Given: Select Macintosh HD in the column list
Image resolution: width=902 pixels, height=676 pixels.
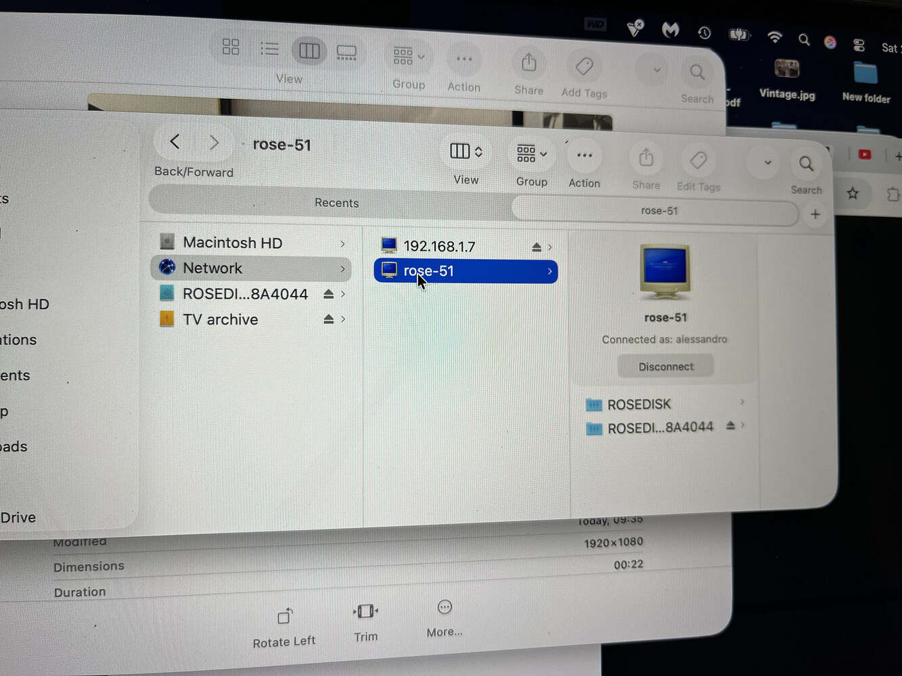Looking at the screenshot, I should pyautogui.click(x=232, y=243).
